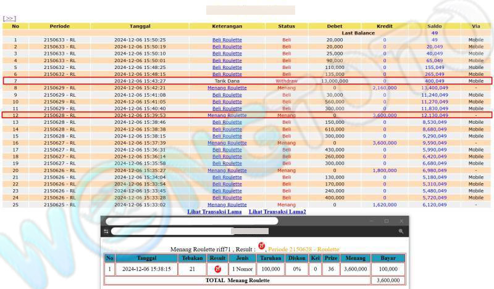Click the site settings icon in popup address bar

click(106, 231)
